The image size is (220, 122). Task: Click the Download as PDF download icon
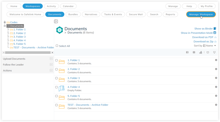[x=215, y=37]
